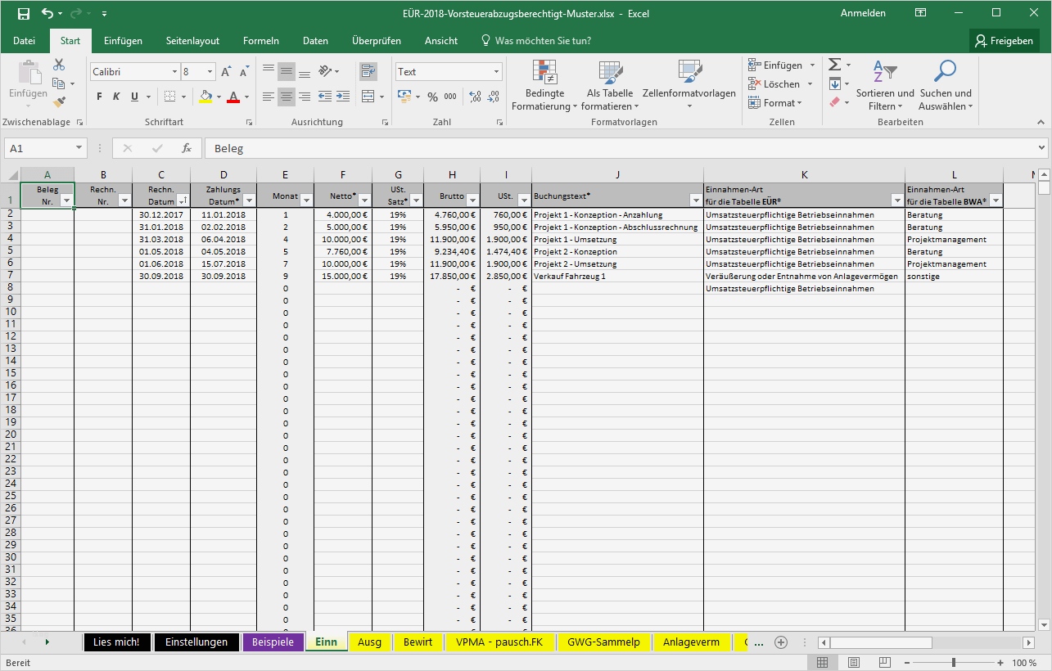The image size is (1052, 671).
Task: Apply center alignment to selection
Action: [x=286, y=97]
